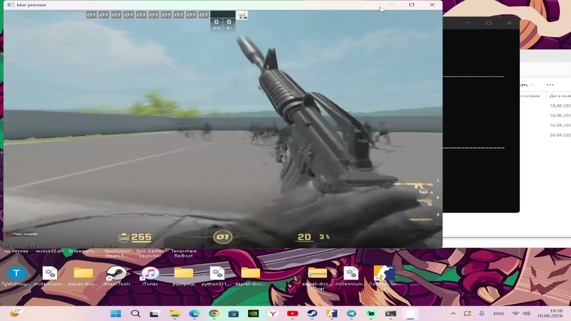Viewport: 571px width, 321px height.
Task: Maximize the blur preview window
Action: click(412, 5)
